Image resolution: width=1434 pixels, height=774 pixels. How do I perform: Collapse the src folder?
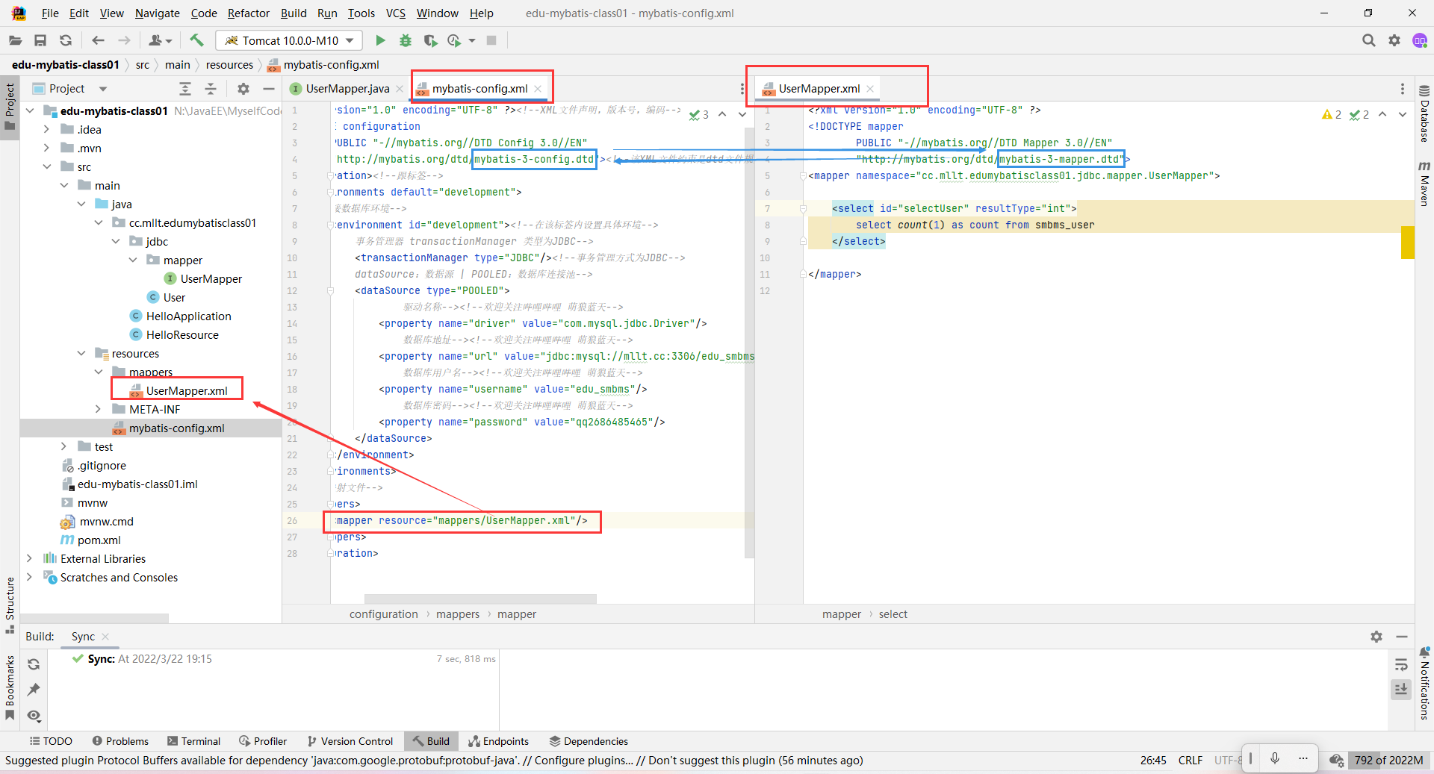pyautogui.click(x=46, y=166)
